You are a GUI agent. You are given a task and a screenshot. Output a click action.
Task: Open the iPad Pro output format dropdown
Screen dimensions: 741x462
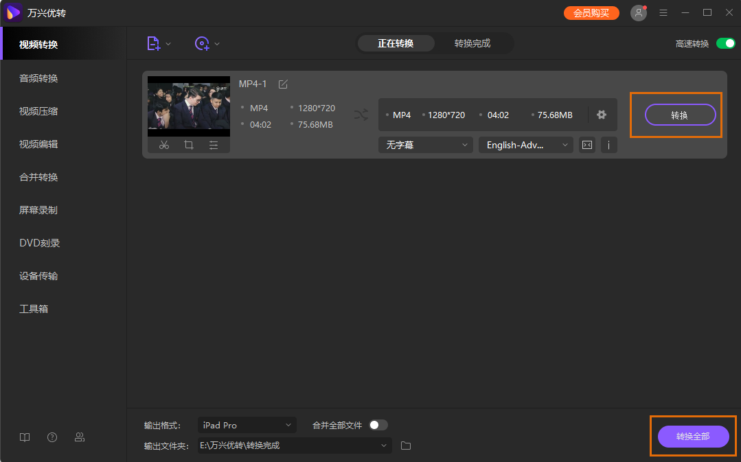pos(247,425)
